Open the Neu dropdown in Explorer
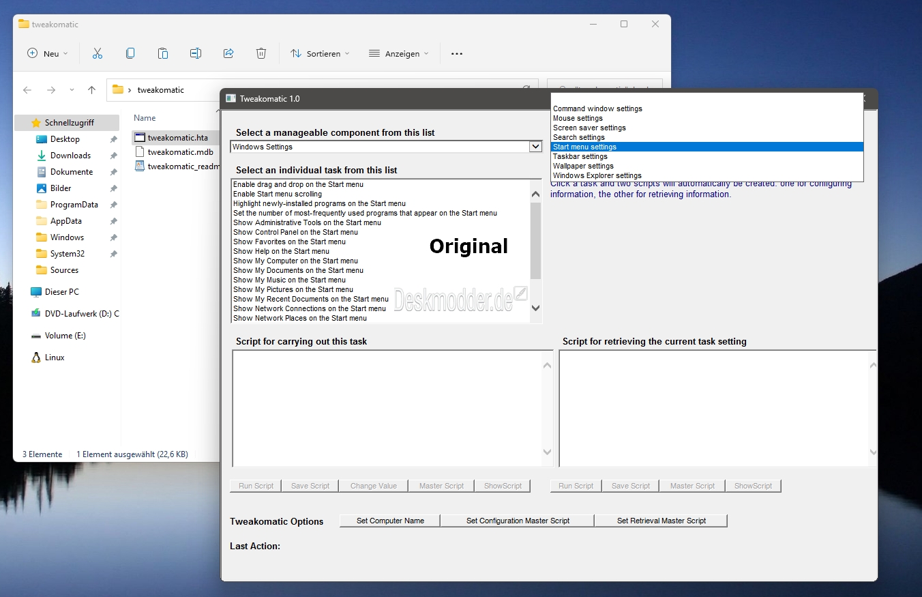 pyautogui.click(x=48, y=53)
